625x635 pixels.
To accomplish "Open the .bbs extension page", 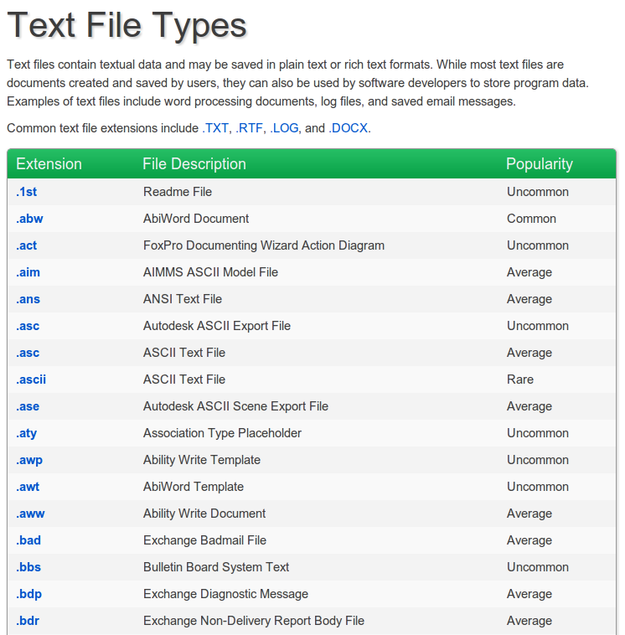I will [28, 567].
